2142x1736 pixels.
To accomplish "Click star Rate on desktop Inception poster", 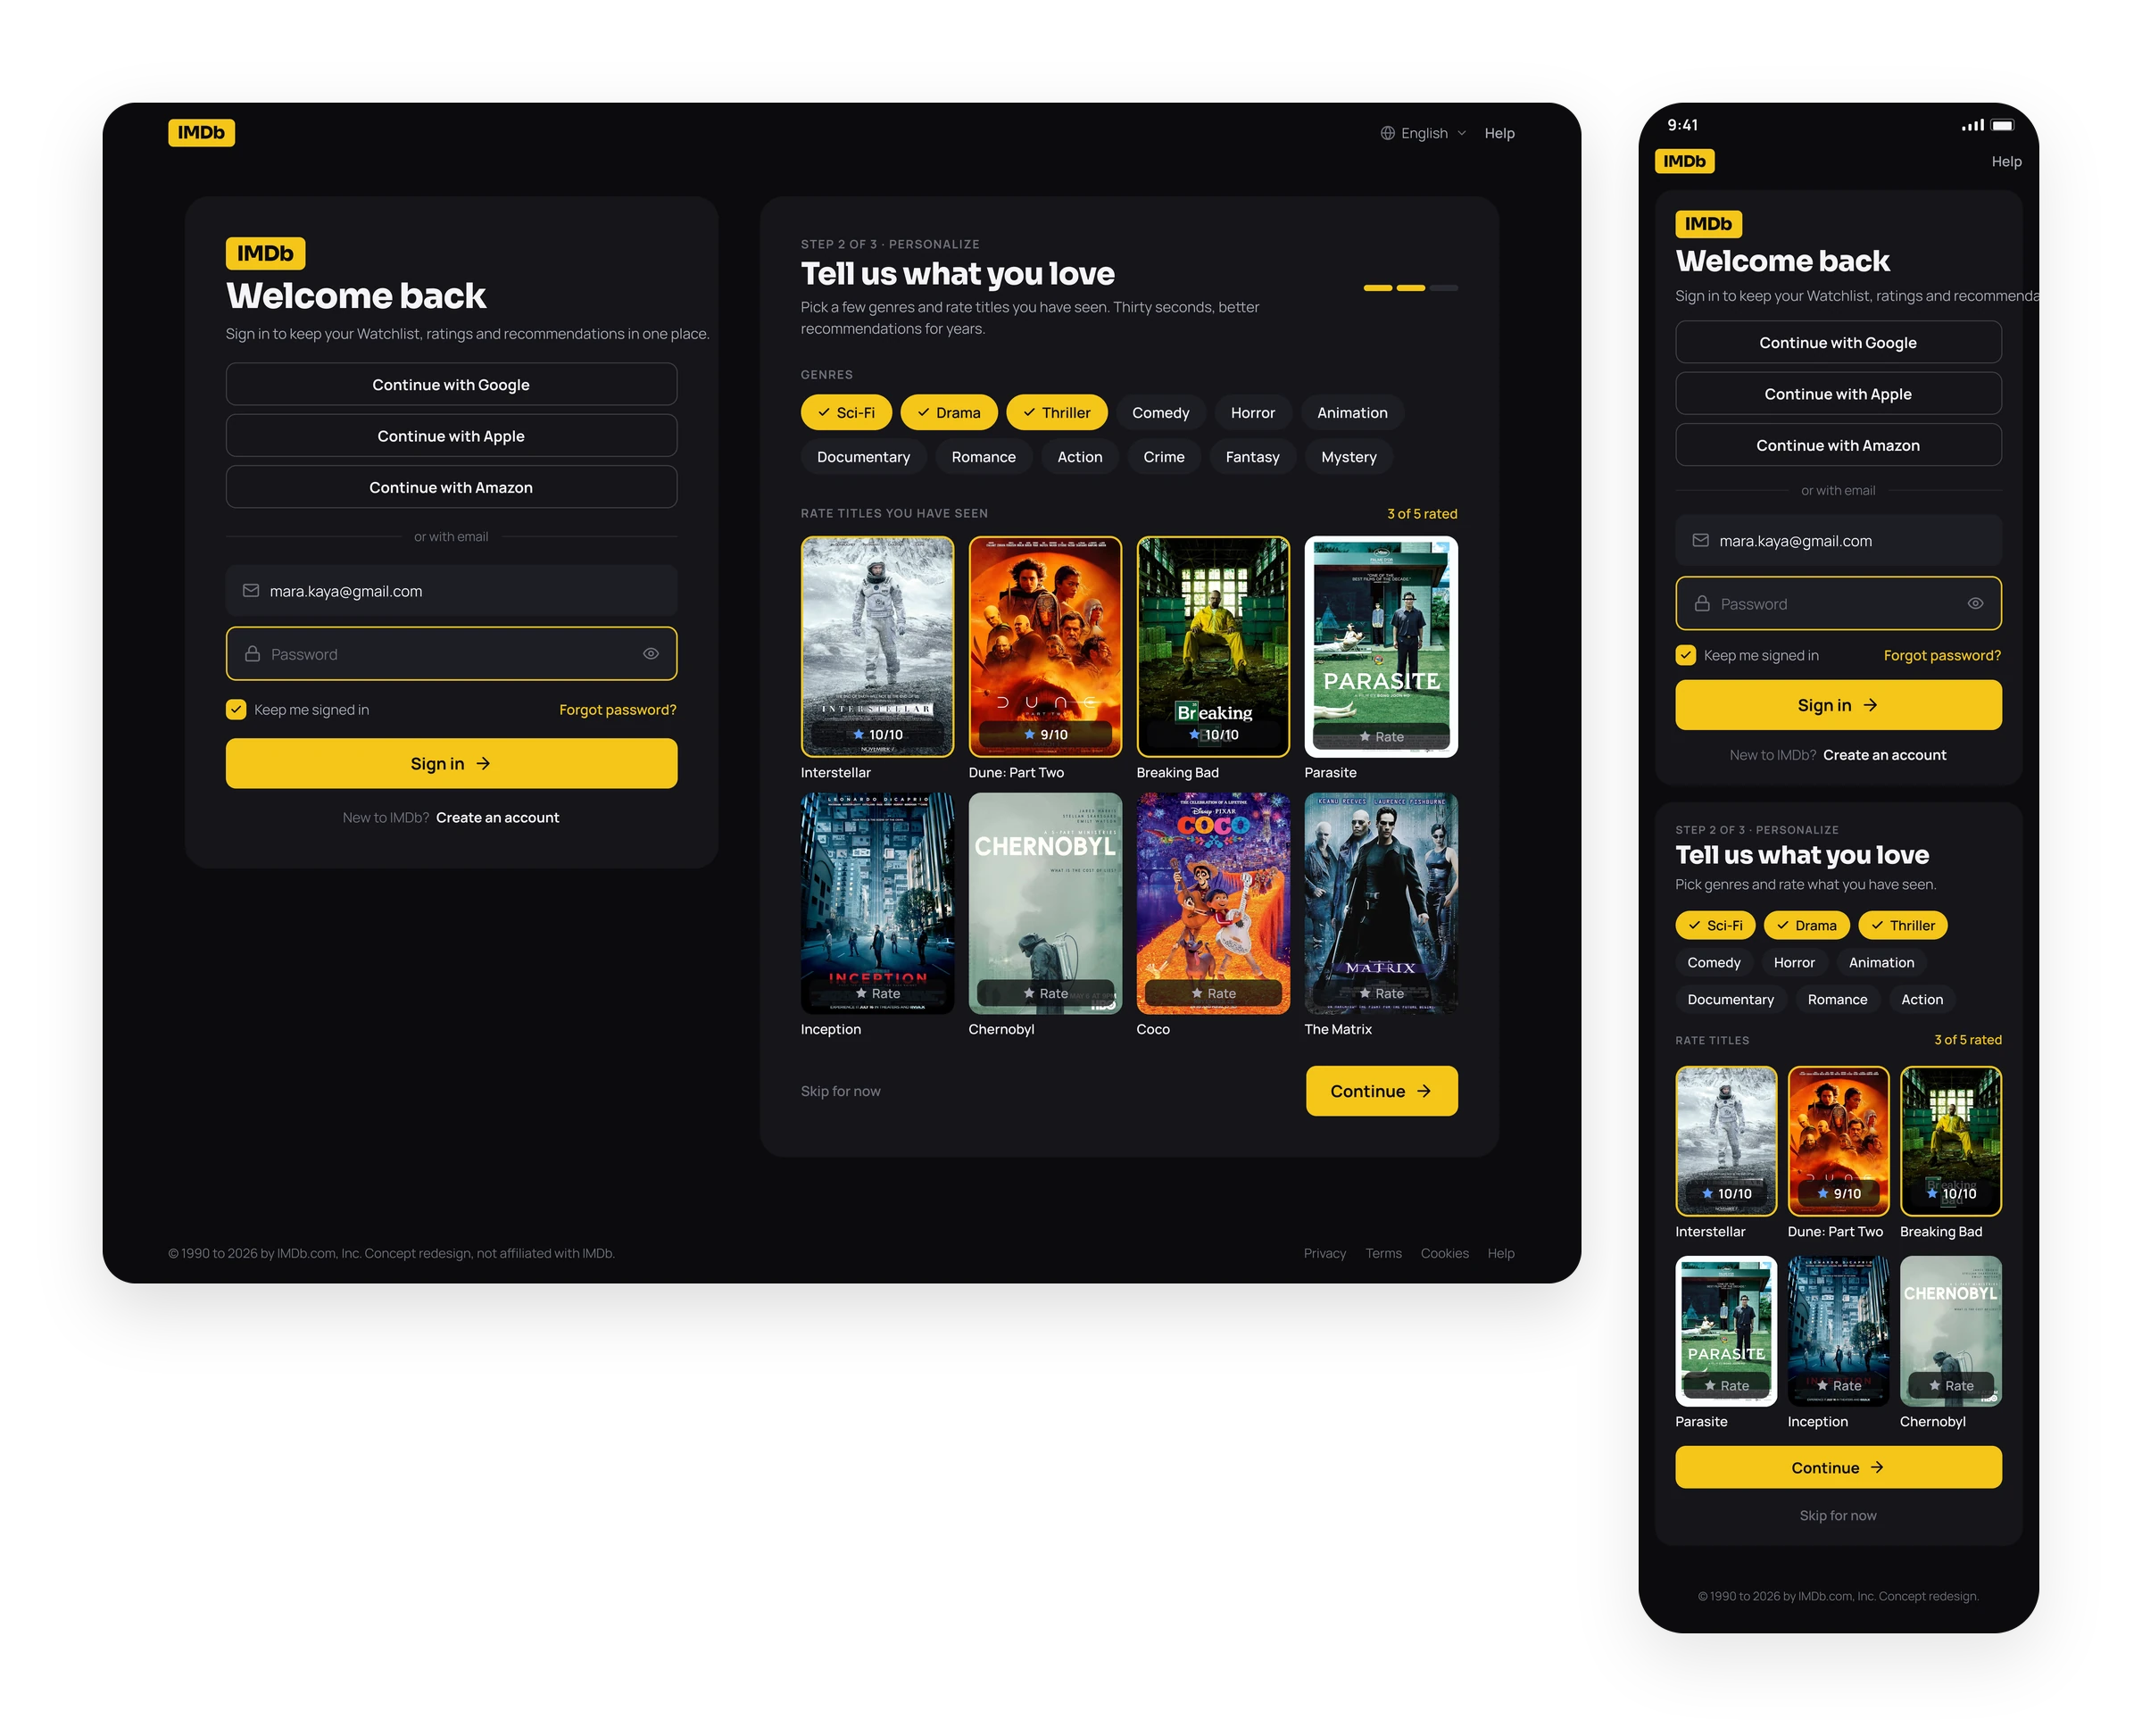I will [x=877, y=993].
